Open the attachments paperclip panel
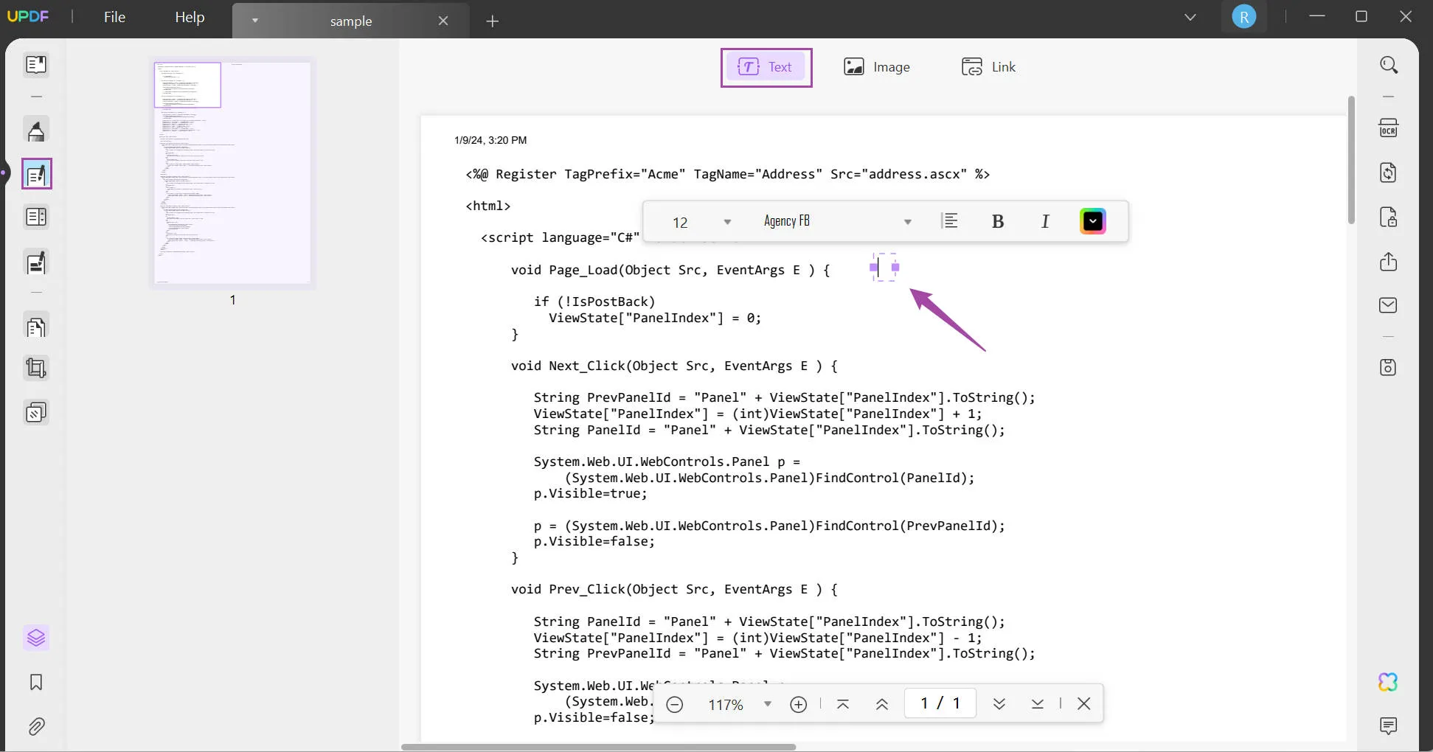The image size is (1433, 752). pyautogui.click(x=36, y=727)
